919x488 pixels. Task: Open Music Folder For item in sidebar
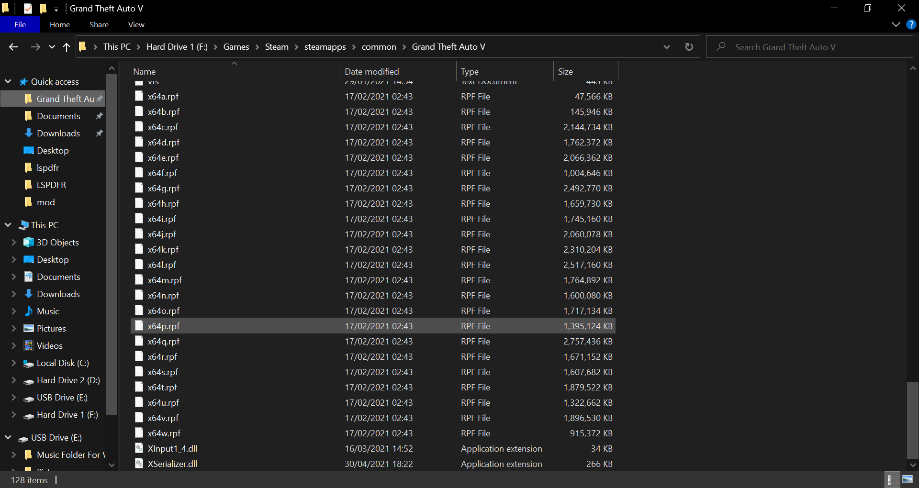[x=70, y=455]
